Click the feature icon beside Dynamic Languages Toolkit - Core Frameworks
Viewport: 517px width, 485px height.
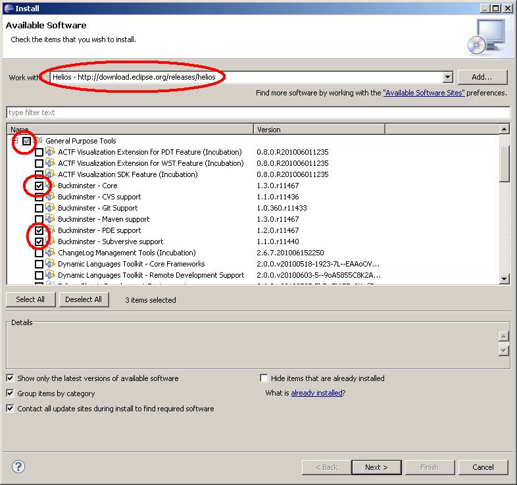tap(50, 264)
